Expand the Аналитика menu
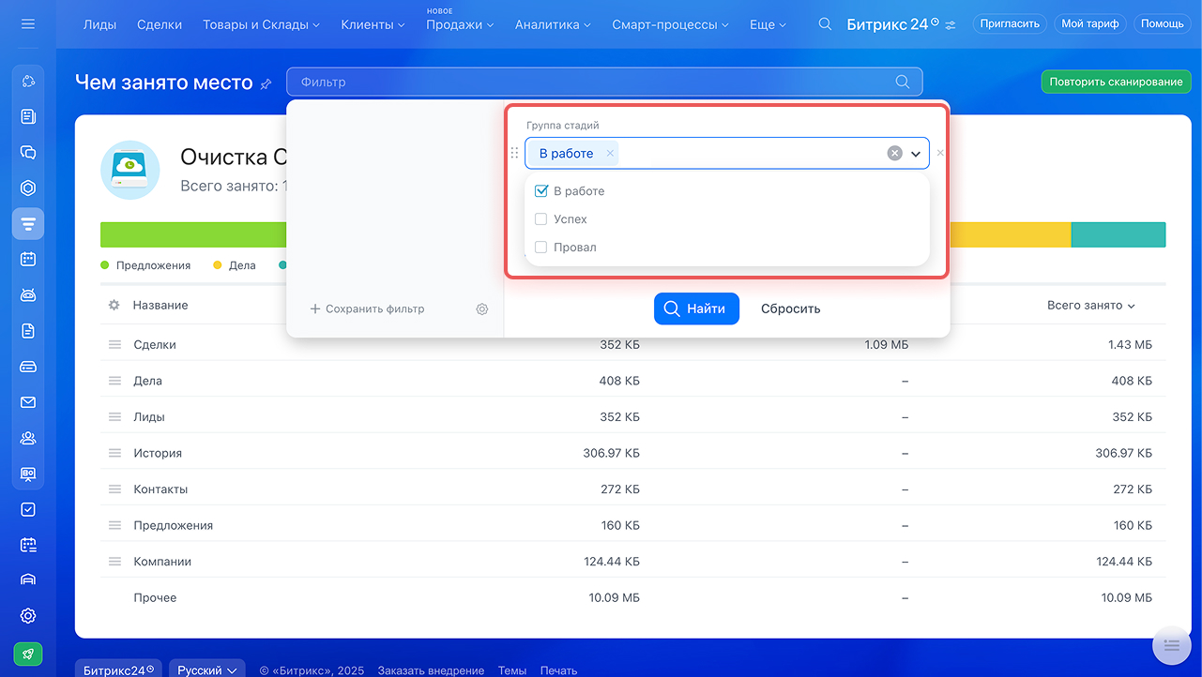This screenshot has height=677, width=1202. (553, 24)
